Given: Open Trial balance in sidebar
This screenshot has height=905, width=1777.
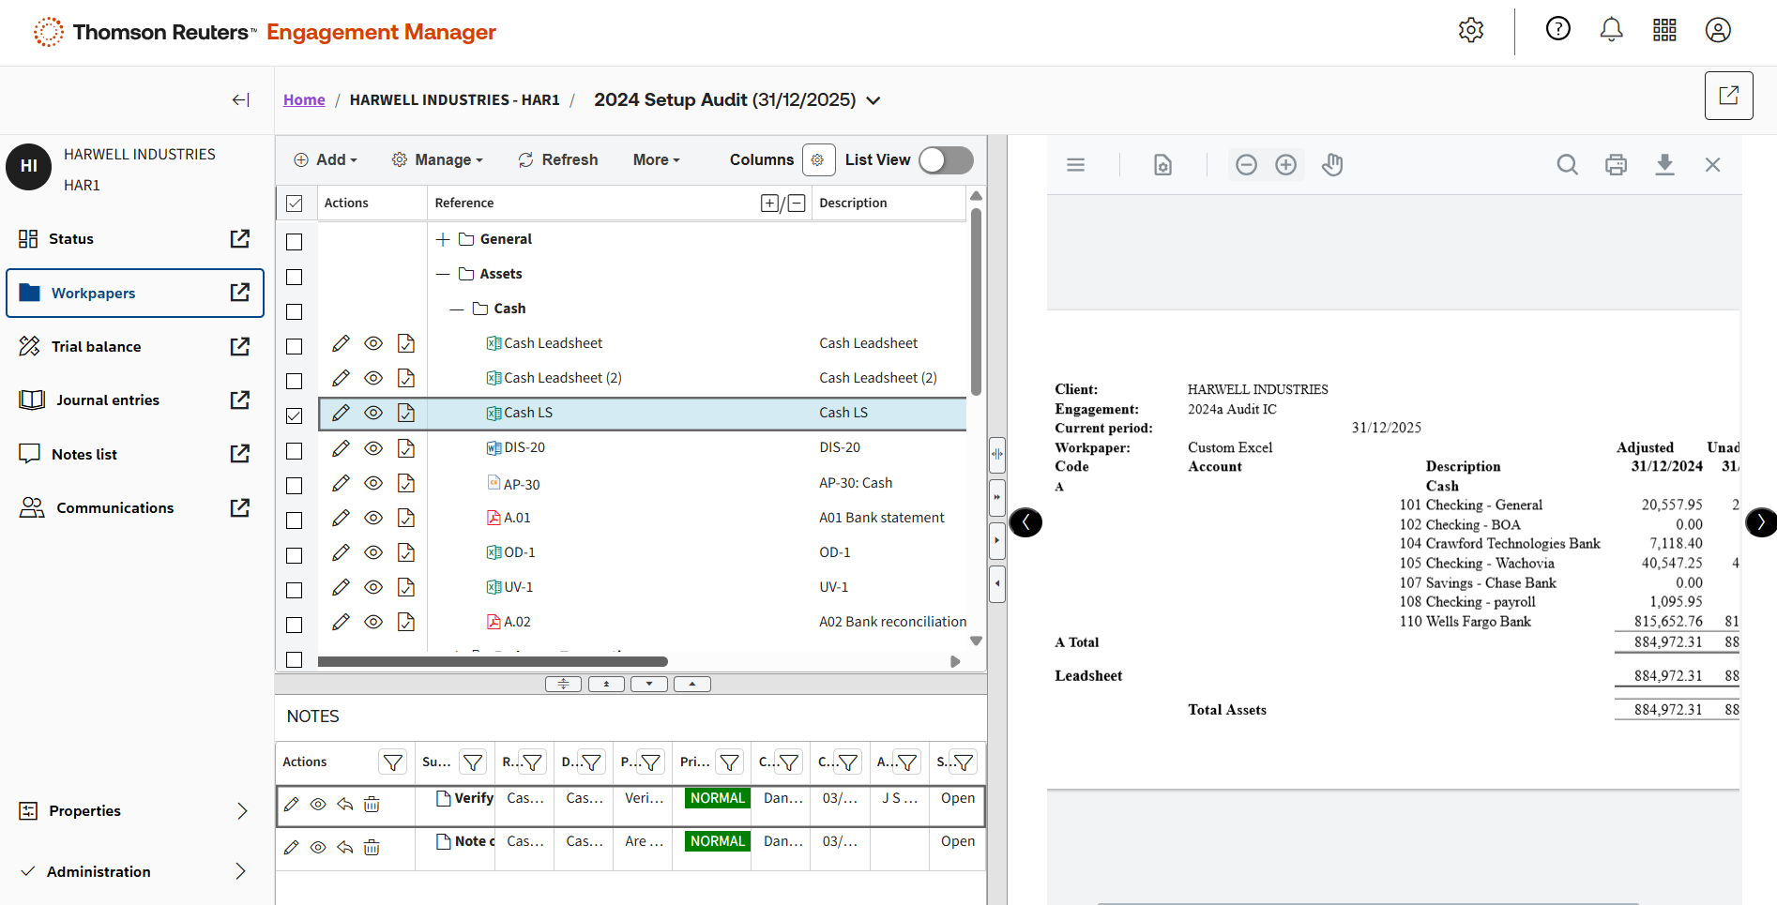Looking at the screenshot, I should [96, 347].
